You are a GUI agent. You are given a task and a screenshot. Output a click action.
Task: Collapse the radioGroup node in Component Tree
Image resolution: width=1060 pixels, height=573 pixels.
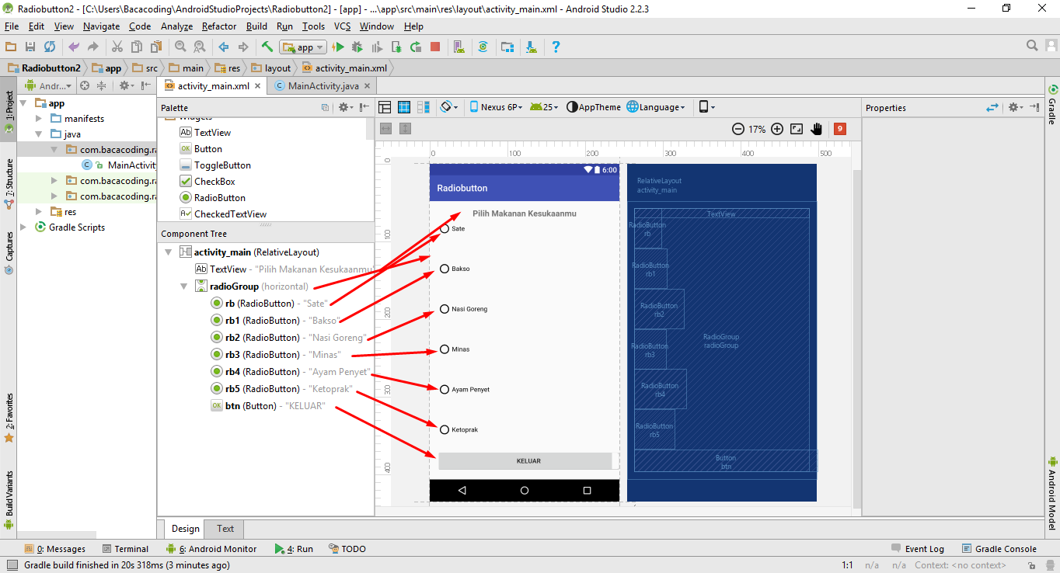[x=184, y=286]
